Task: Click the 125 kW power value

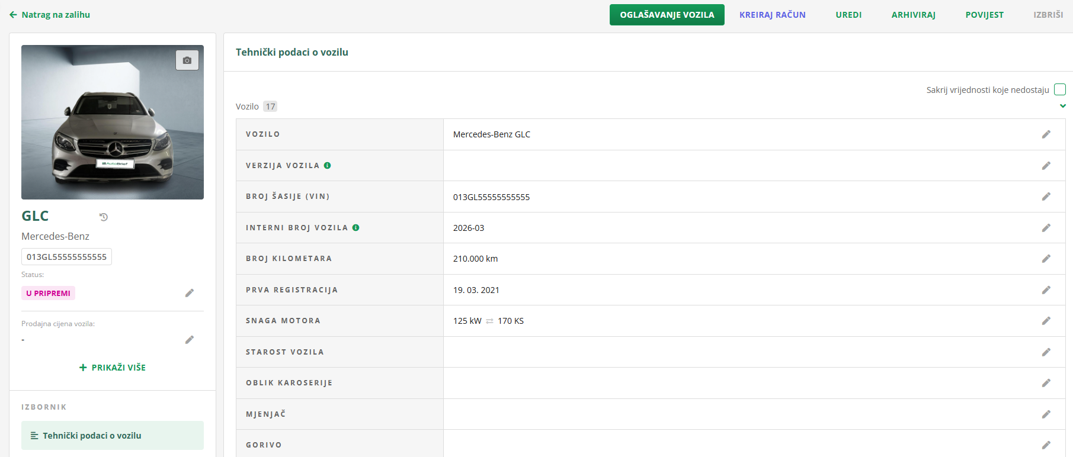Action: coord(467,321)
